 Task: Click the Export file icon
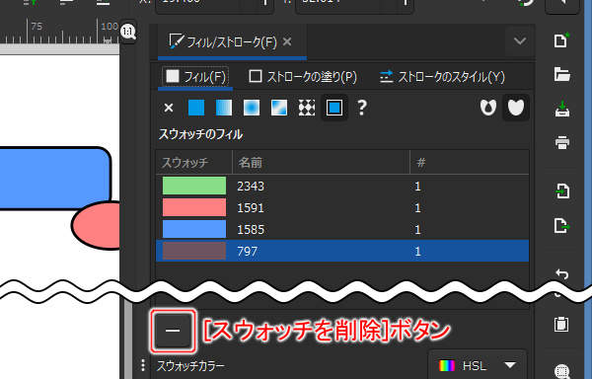coord(562,226)
